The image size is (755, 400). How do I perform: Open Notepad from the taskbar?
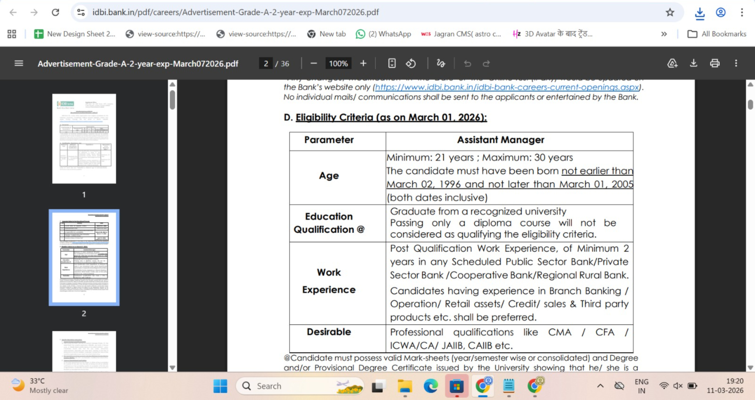(508, 386)
